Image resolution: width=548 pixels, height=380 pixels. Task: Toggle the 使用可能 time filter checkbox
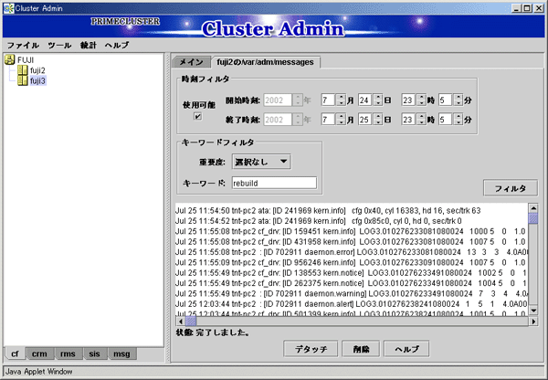click(195, 117)
